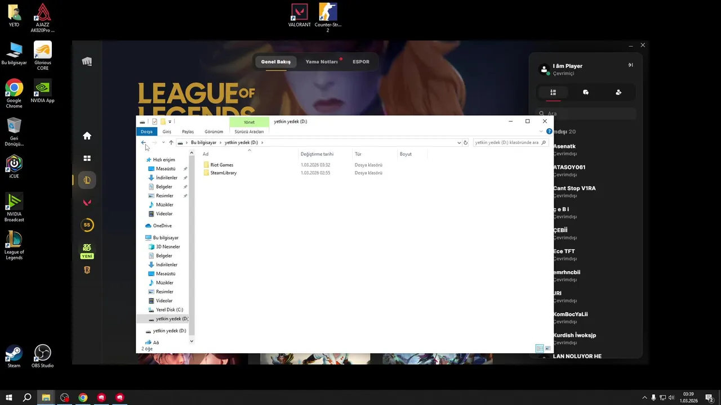Viewport: 721px width, 405px height.
Task: Refresh the yetkin yedek (D:) folder view
Action: click(x=465, y=142)
